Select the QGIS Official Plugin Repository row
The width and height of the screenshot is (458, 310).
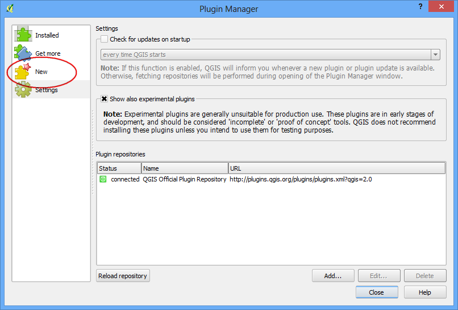click(x=271, y=179)
